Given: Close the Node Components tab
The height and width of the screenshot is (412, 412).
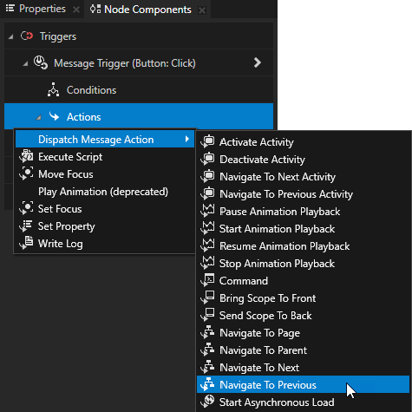Looking at the screenshot, I should click(x=202, y=10).
